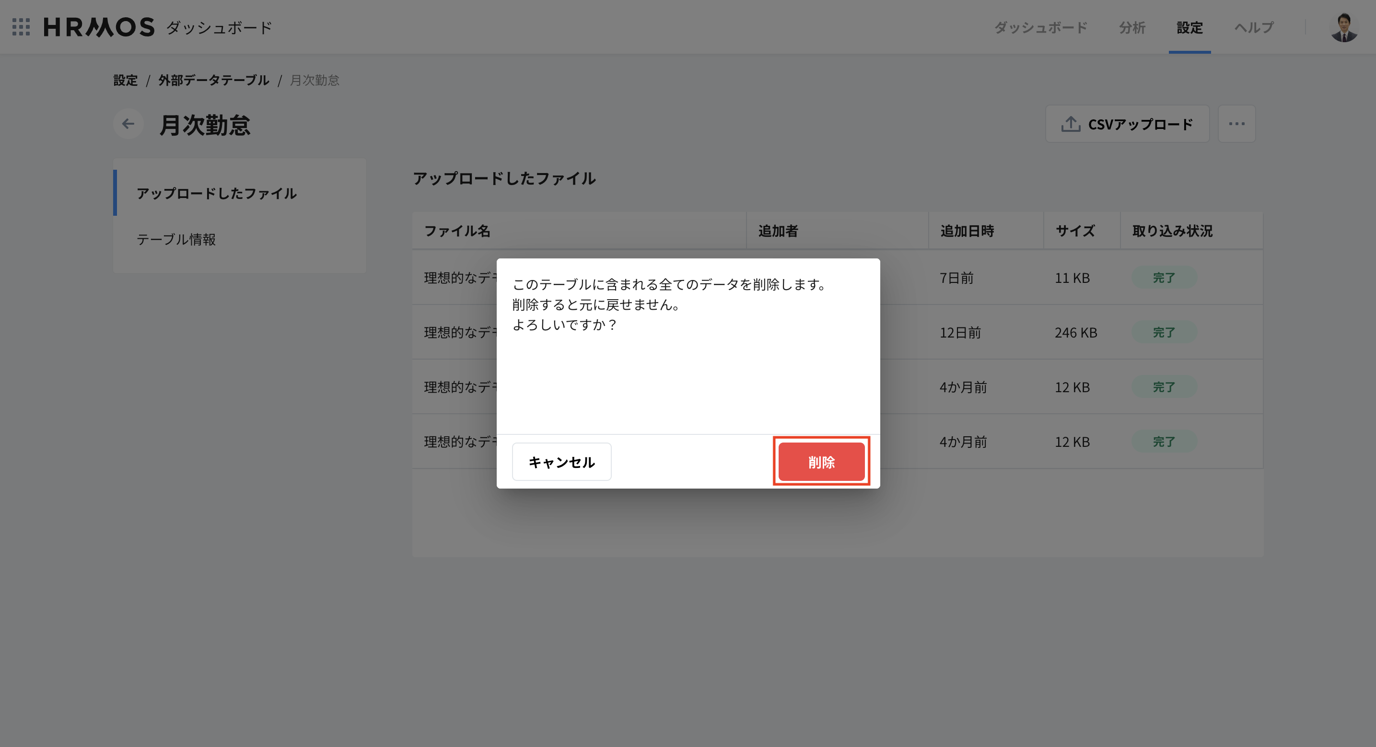This screenshot has width=1376, height=747.
Task: Navigate to the ヘルプ menu item
Action: (x=1253, y=27)
